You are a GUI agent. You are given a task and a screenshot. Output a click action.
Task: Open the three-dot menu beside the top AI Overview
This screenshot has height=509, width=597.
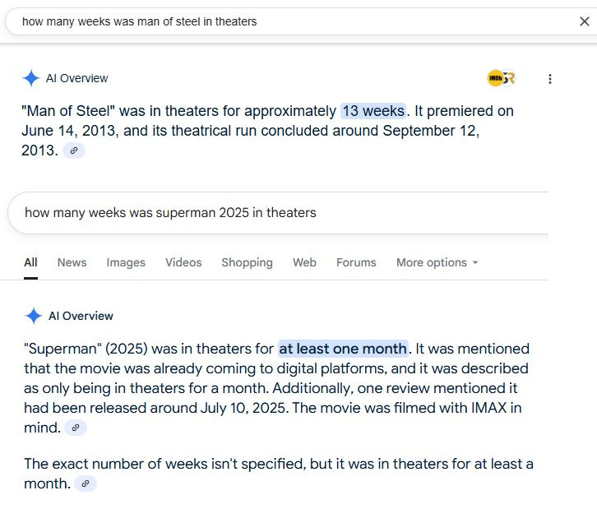tap(550, 79)
